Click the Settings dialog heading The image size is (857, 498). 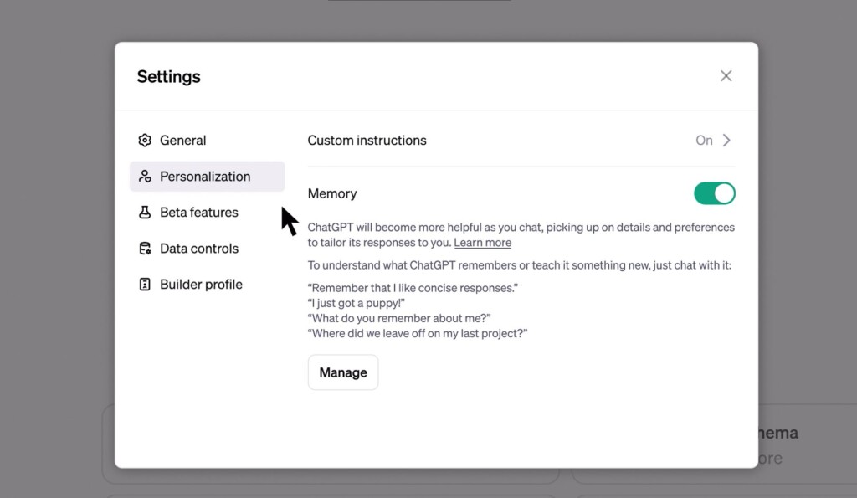pyautogui.click(x=168, y=76)
